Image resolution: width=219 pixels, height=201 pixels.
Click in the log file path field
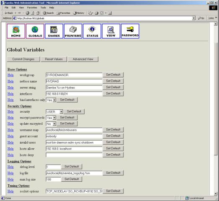74,173
